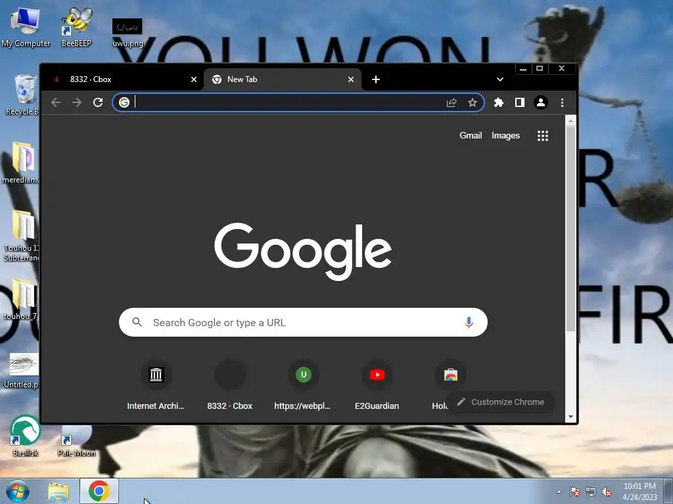Screen dimensions: 673x504
Task: Open Gmail link
Action: tap(471, 135)
